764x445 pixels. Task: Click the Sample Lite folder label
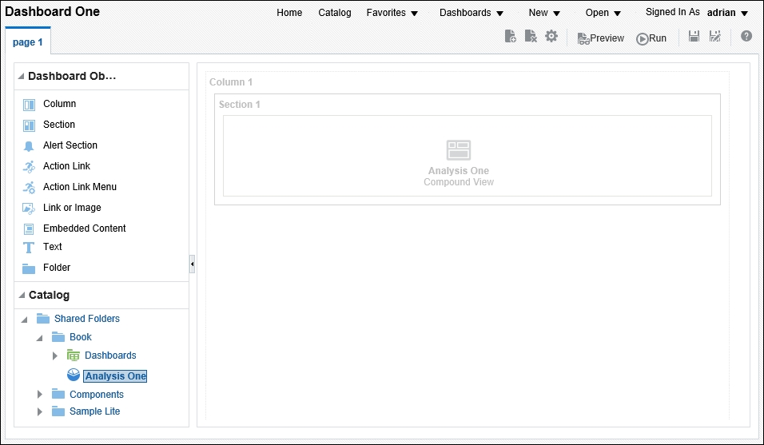click(x=94, y=411)
